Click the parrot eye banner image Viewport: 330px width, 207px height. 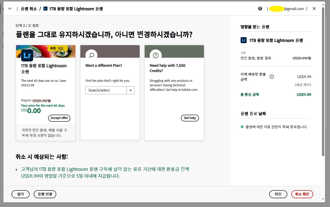[x=46, y=51]
